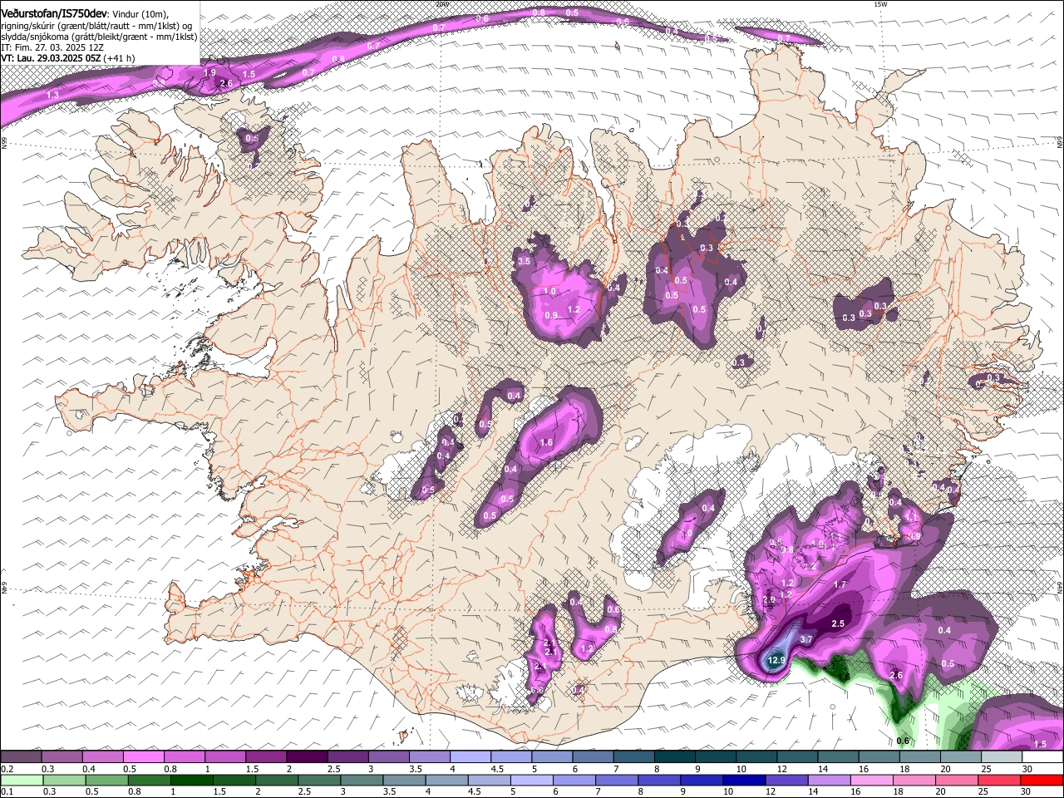This screenshot has width=1064, height=798.
Task: Pick the top-row legend swatch between 4 and 4.5
Action: (470, 757)
